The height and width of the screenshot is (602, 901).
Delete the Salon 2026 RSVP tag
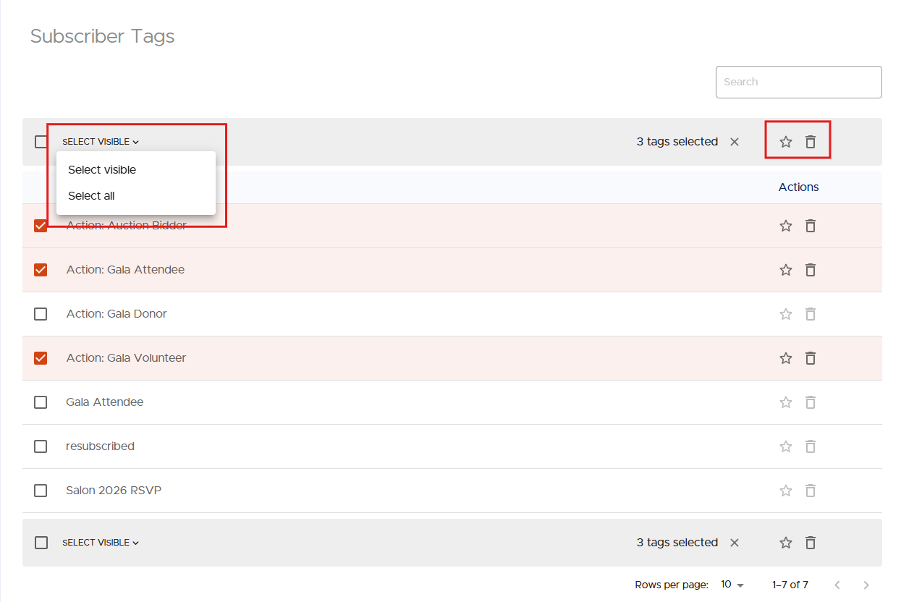[811, 491]
